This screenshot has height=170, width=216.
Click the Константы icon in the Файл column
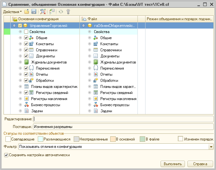coord(96,44)
